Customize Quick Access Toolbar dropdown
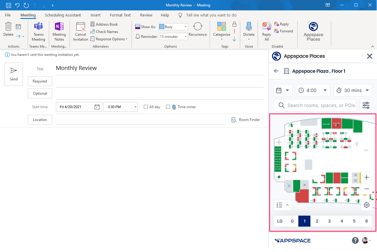The width and height of the screenshot is (377, 252). tap(53, 5)
